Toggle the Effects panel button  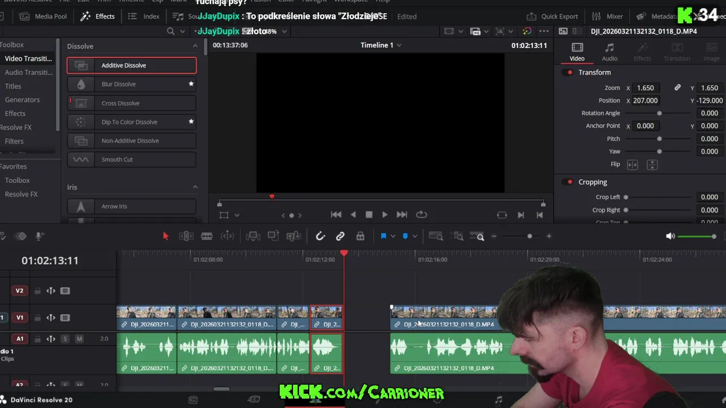point(98,16)
